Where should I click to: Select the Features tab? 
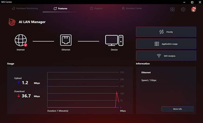pyautogui.click(x=60, y=8)
